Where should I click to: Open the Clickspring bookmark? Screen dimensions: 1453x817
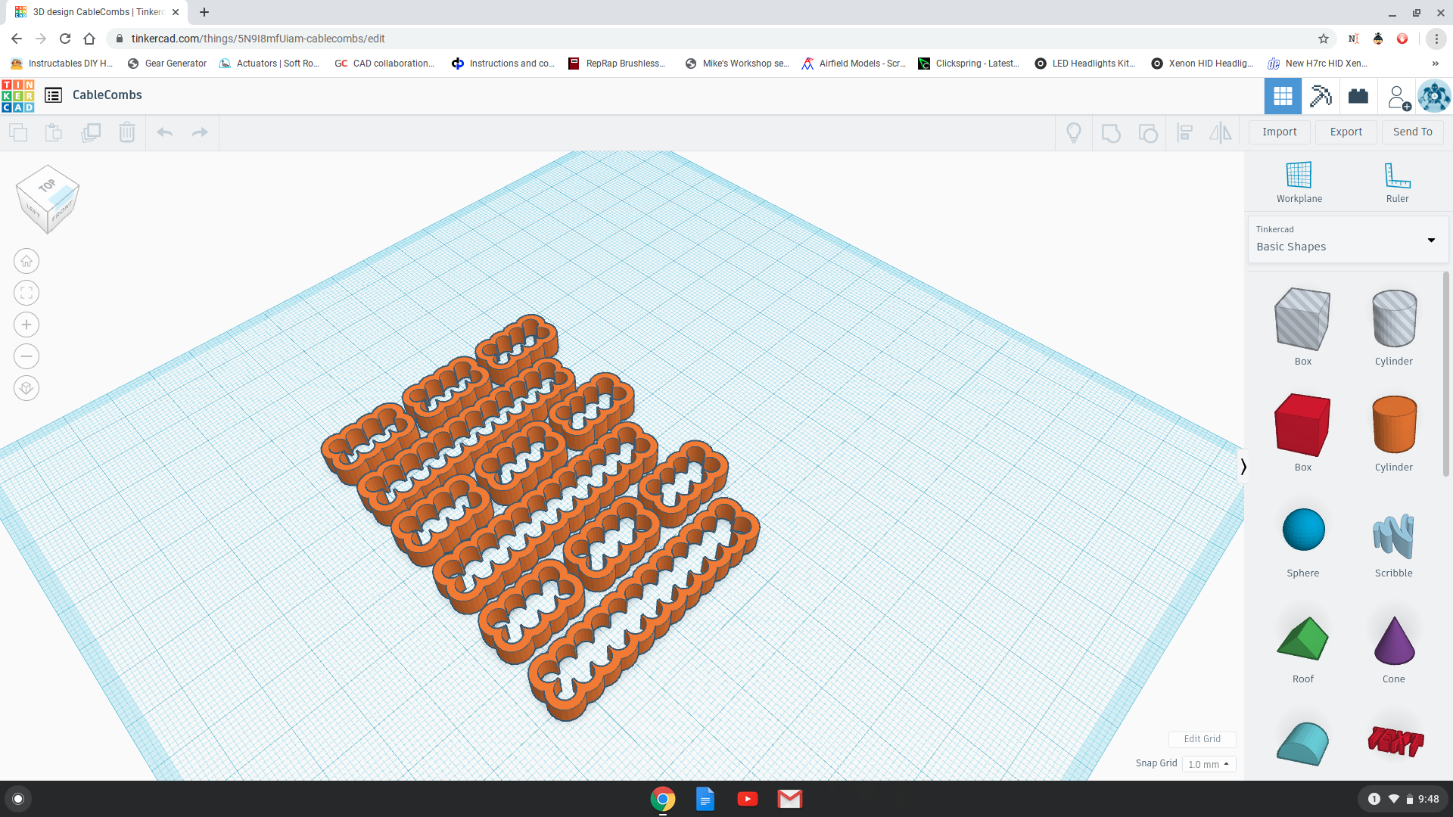969,64
